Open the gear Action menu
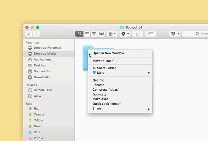208x141 pixels. (125, 34)
